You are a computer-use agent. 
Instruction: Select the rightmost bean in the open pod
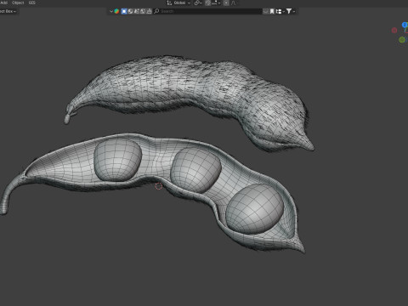coord(254,209)
